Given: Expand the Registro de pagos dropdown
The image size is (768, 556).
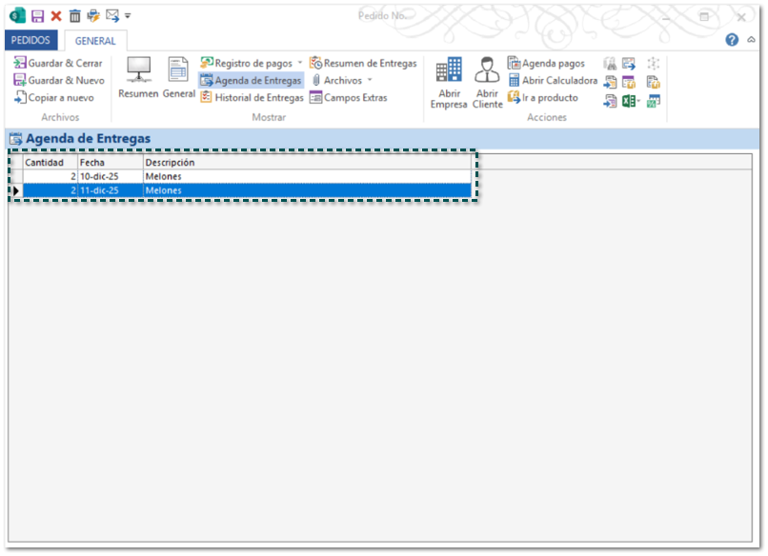Looking at the screenshot, I should (299, 64).
